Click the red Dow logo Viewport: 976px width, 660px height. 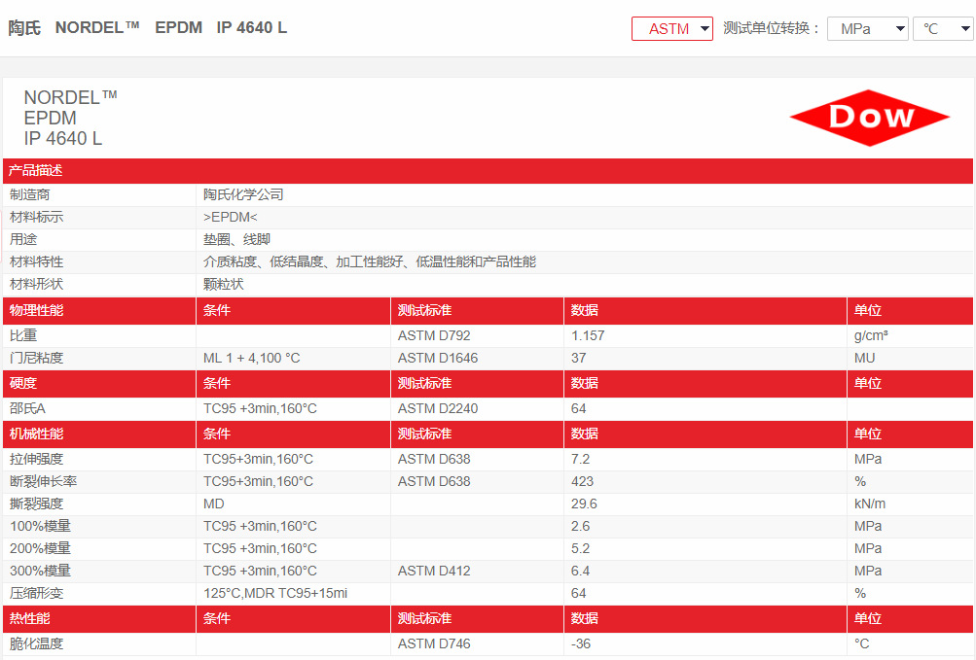[870, 118]
